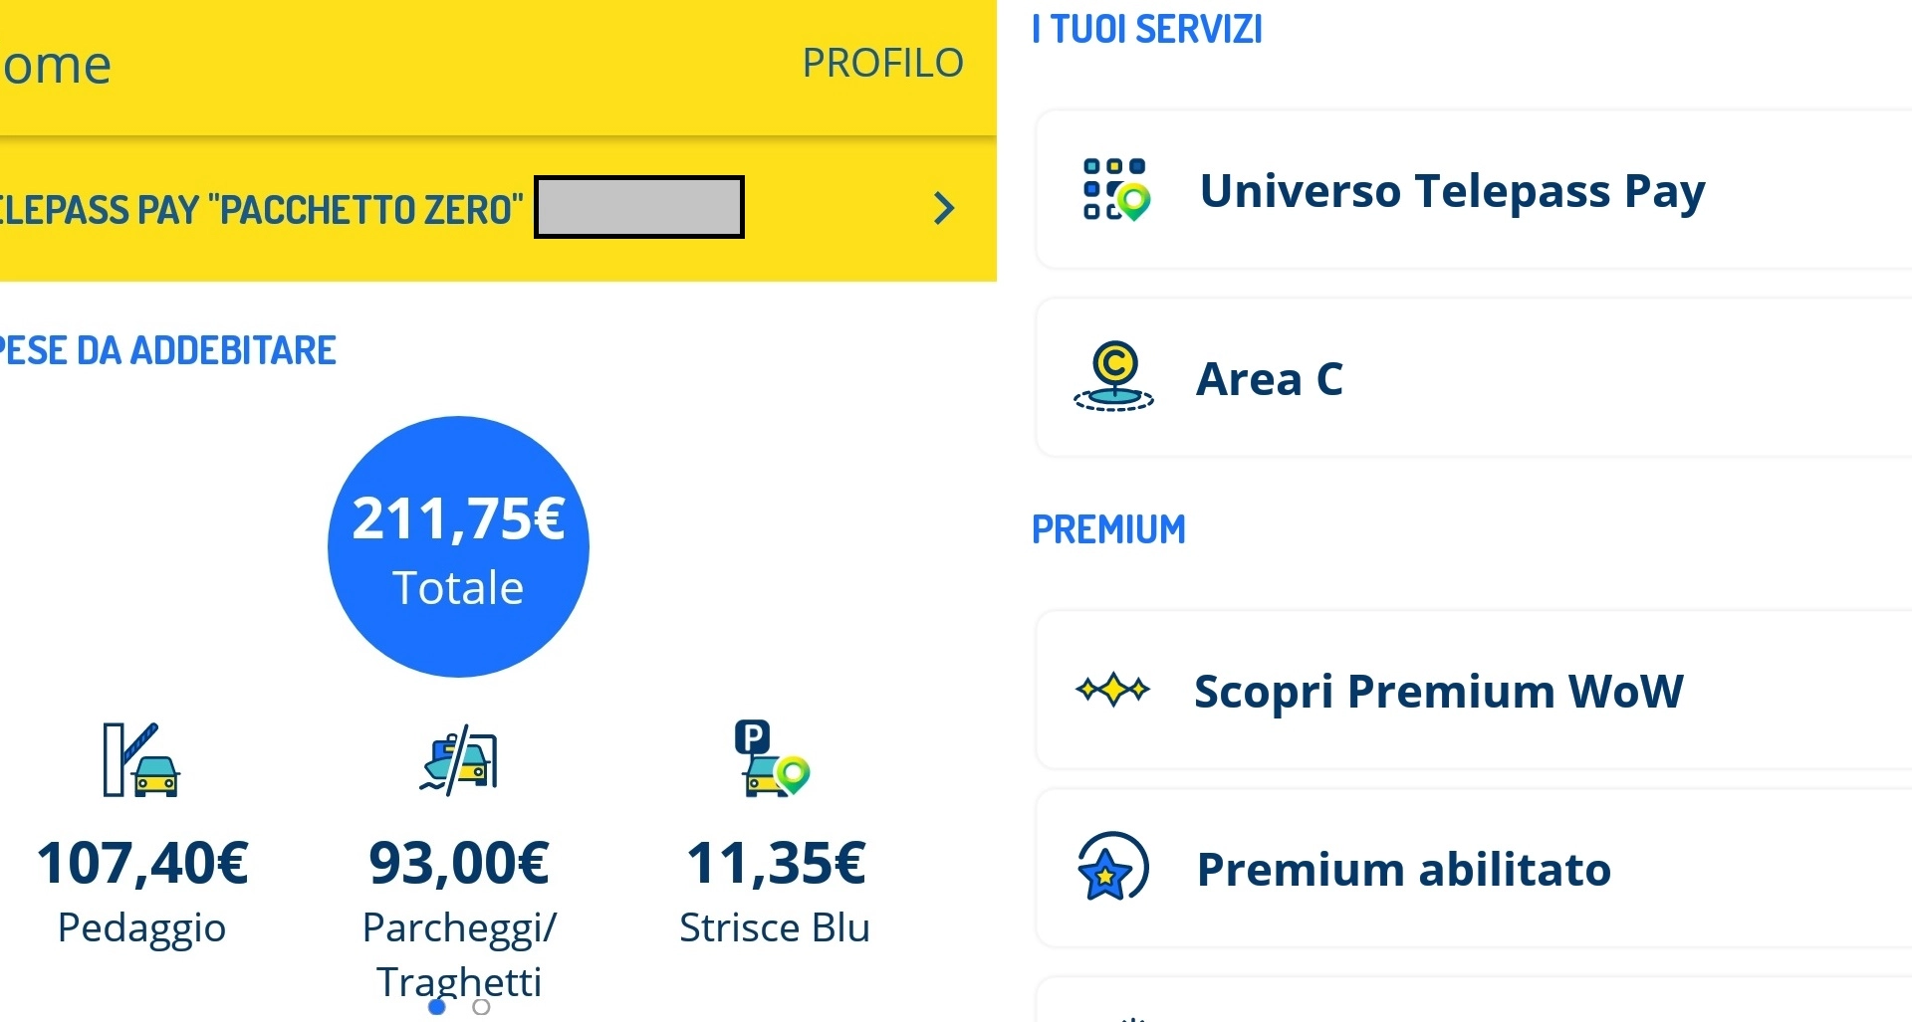Viewport: 1912px width, 1022px height.
Task: Open the Area C service
Action: point(1270,378)
